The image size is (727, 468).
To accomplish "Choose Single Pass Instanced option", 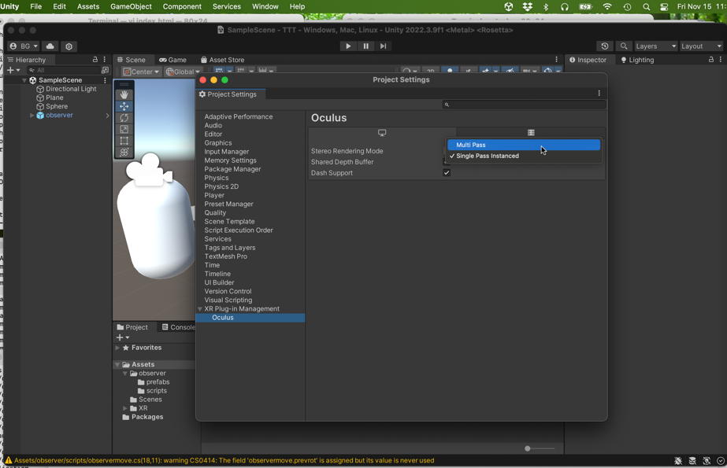I will pyautogui.click(x=488, y=156).
